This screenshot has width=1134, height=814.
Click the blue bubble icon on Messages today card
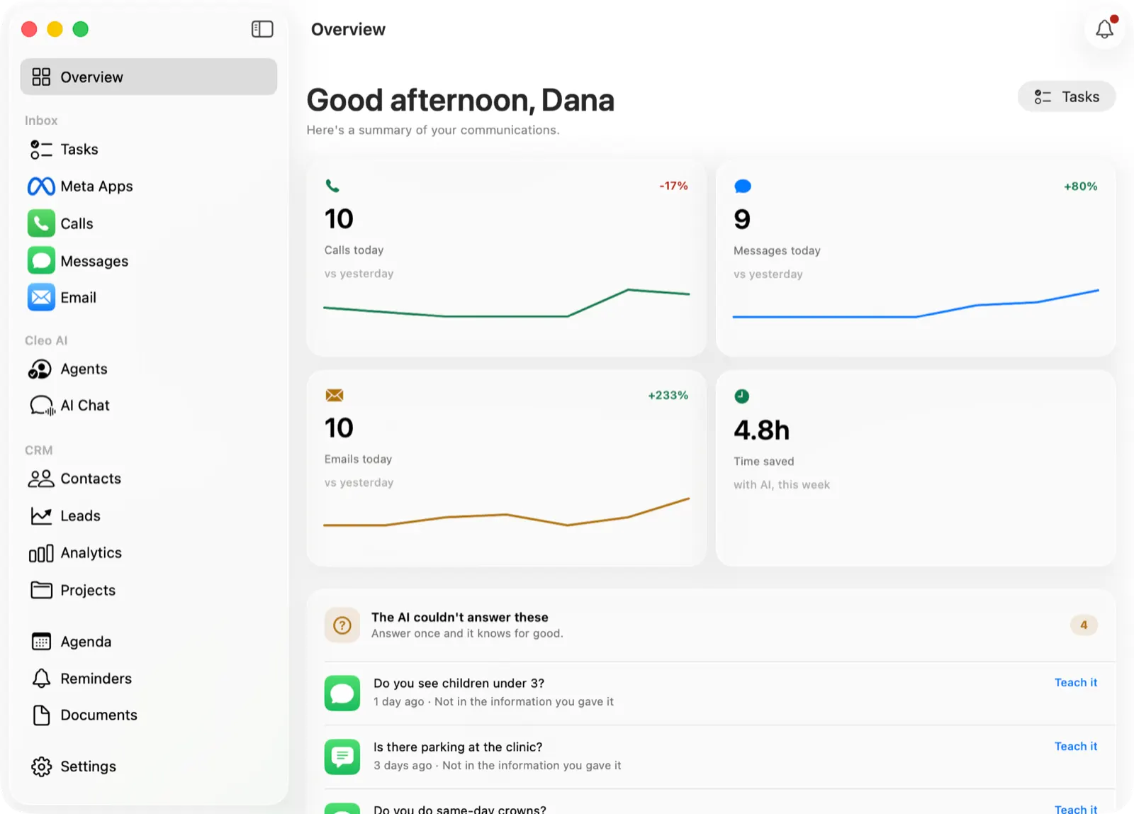click(x=743, y=186)
